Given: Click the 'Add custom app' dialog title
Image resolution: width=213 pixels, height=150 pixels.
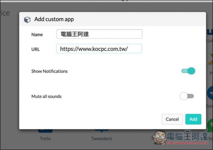Looking at the screenshot, I should (x=54, y=19).
